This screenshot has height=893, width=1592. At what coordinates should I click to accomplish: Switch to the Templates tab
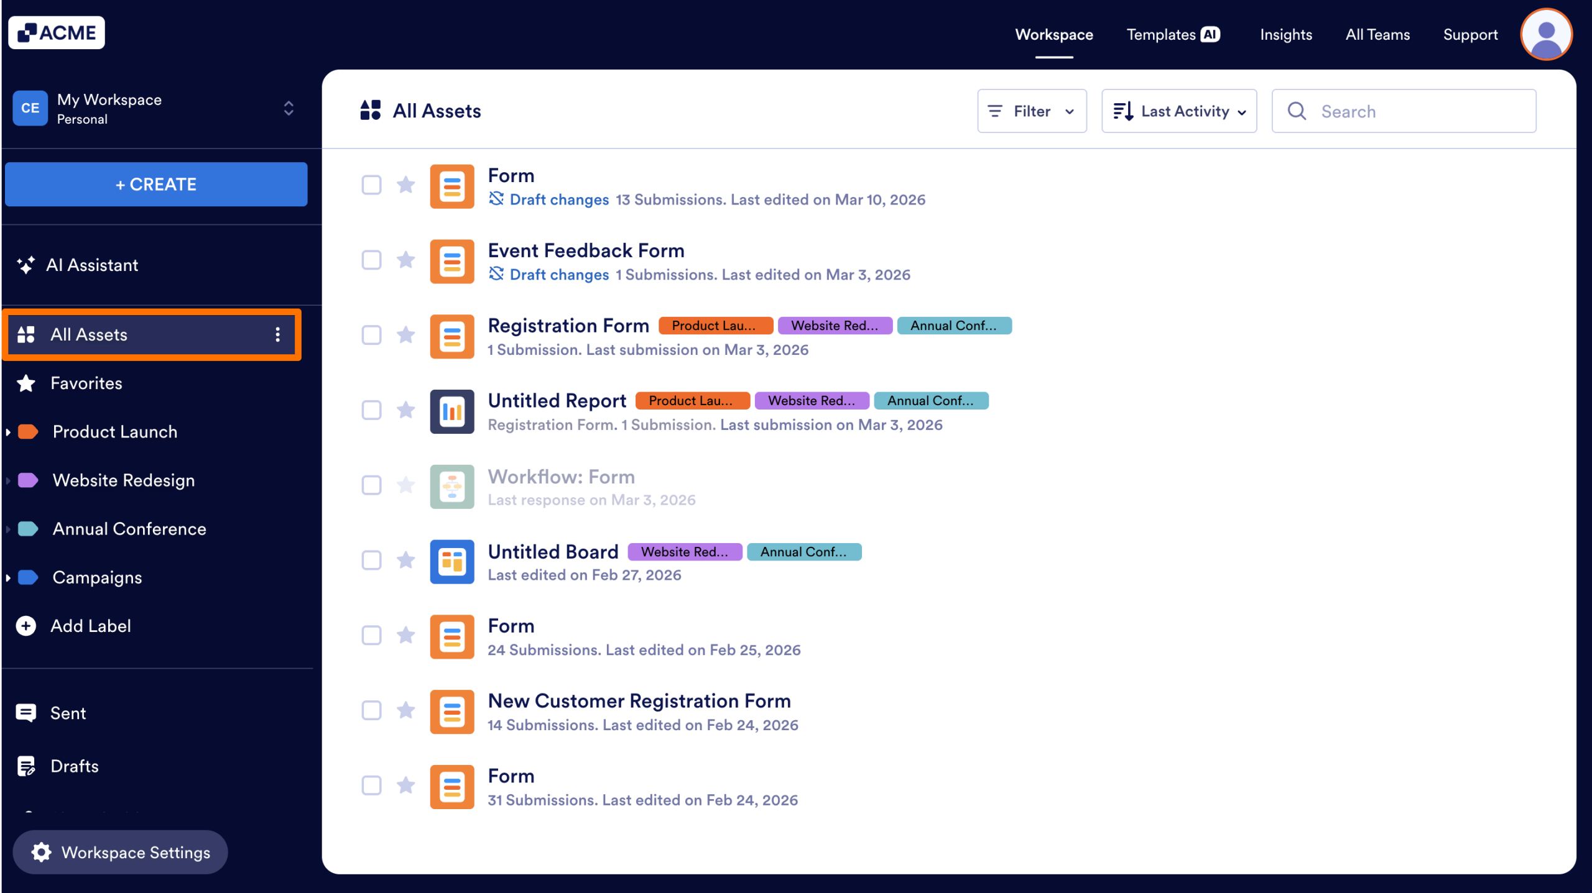[x=1172, y=34]
